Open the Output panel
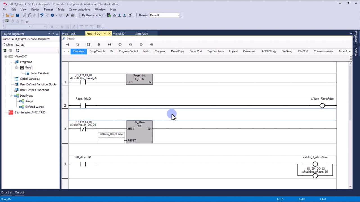The height and width of the screenshot is (202, 360). point(19,192)
